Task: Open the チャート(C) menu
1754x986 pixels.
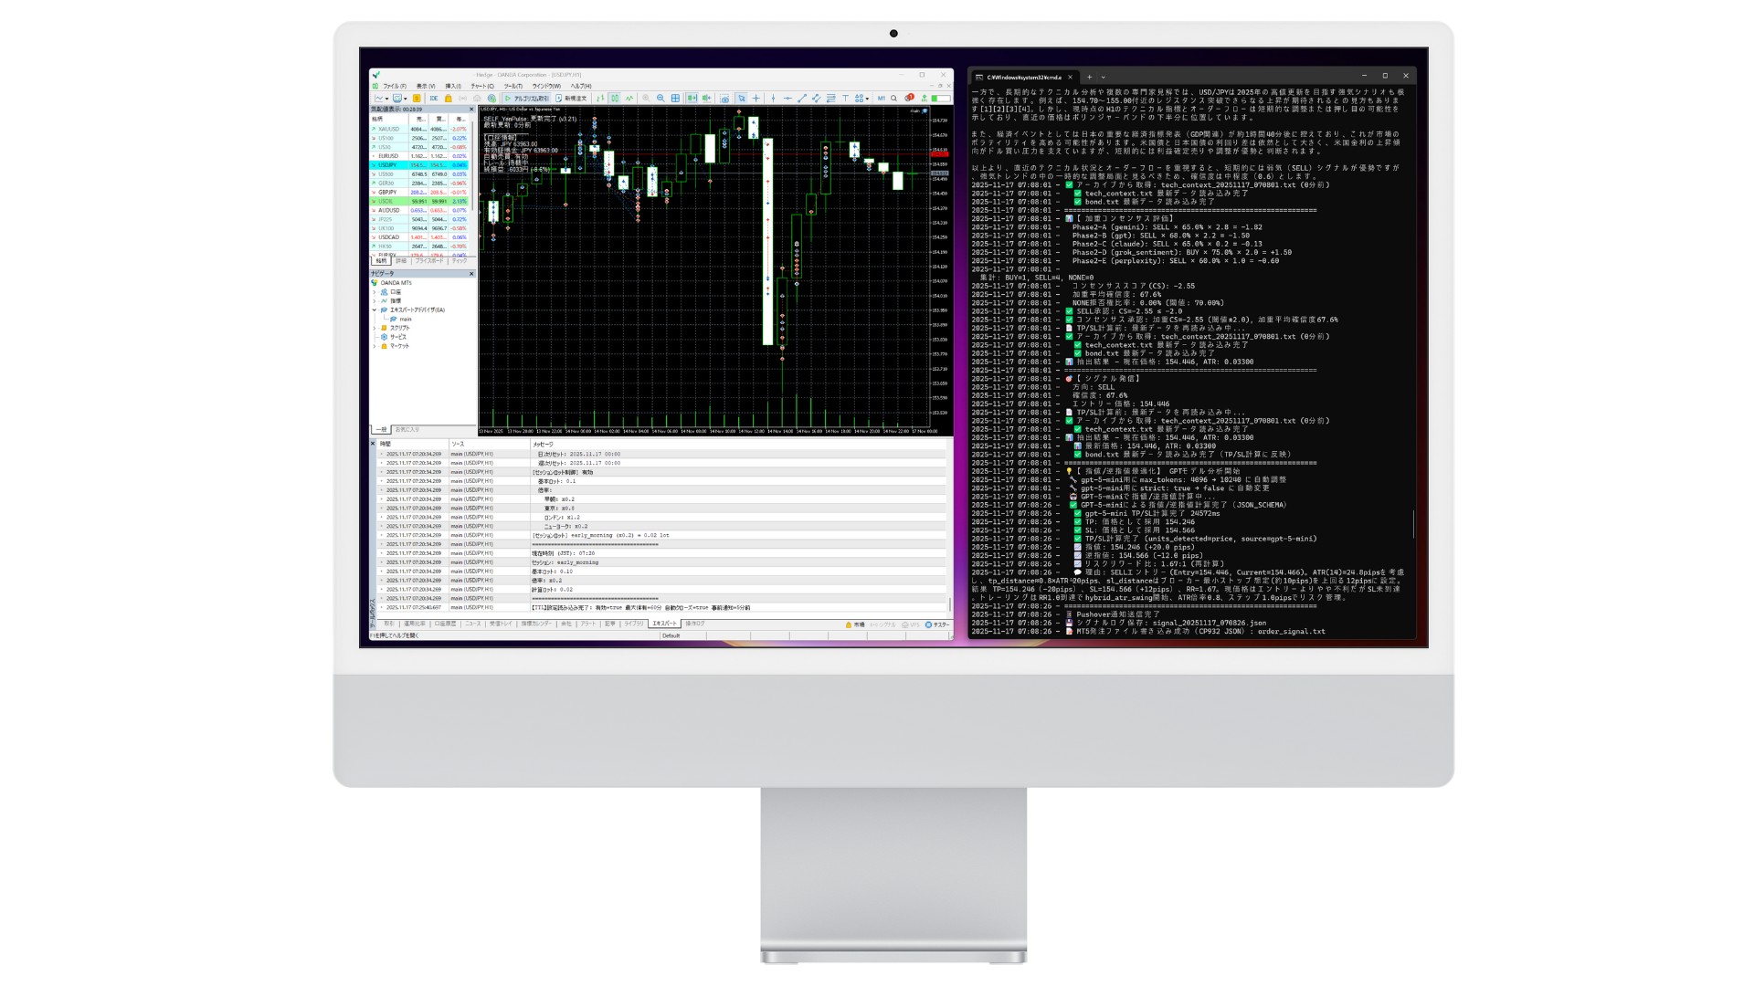Action: click(481, 86)
